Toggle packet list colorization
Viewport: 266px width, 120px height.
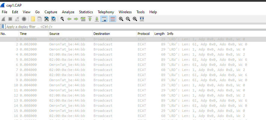pyautogui.click(x=112, y=19)
